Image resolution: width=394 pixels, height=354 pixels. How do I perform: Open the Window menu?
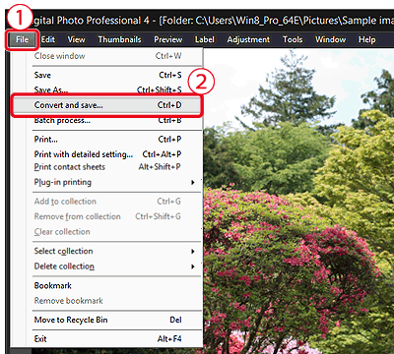(x=330, y=39)
